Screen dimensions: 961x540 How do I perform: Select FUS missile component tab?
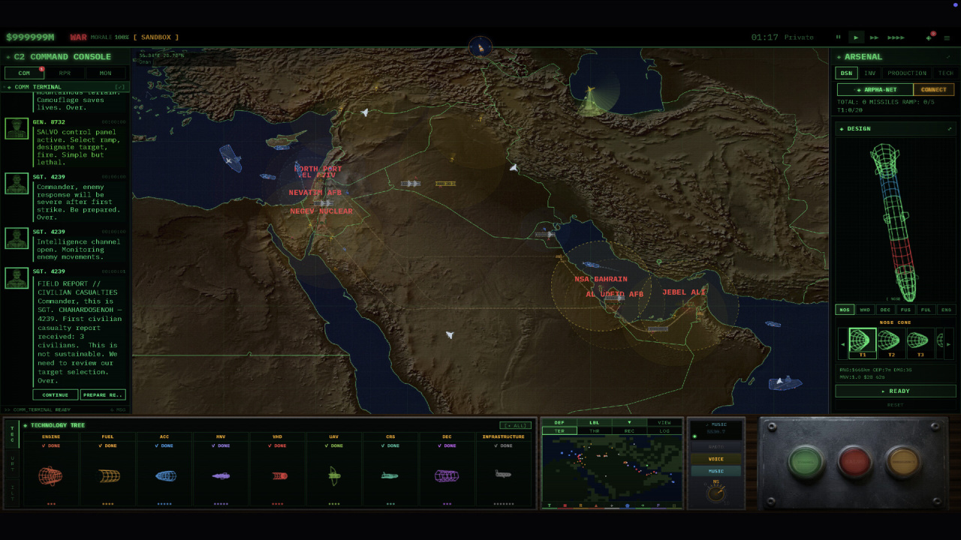905,310
